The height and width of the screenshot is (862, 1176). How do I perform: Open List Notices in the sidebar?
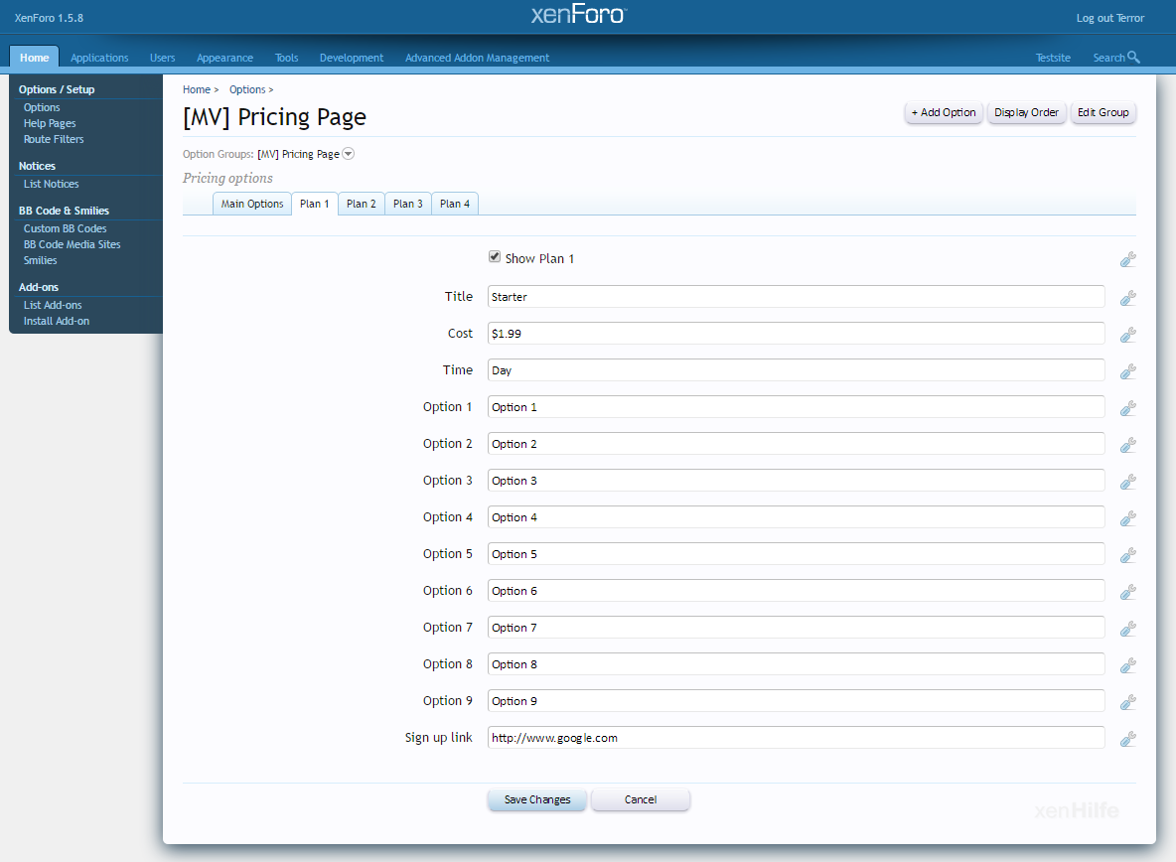[x=51, y=184]
